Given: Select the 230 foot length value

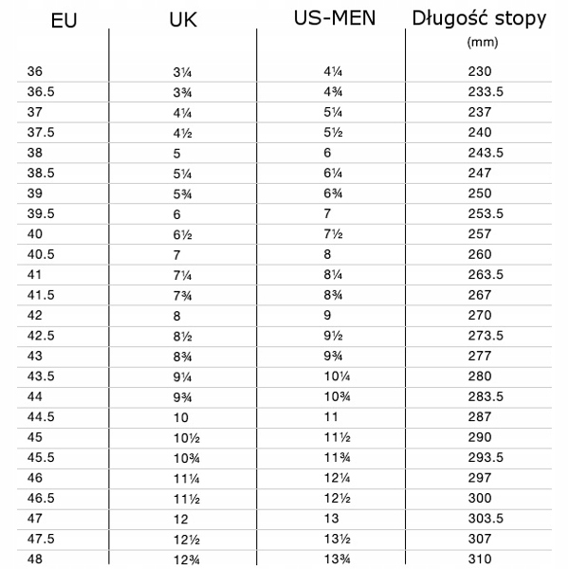Looking at the screenshot, I should [480, 71].
